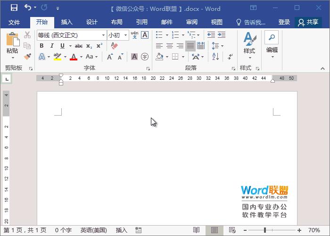The height and width of the screenshot is (236, 330).
Task: Decrease paragraph indent
Action: tap(211, 34)
